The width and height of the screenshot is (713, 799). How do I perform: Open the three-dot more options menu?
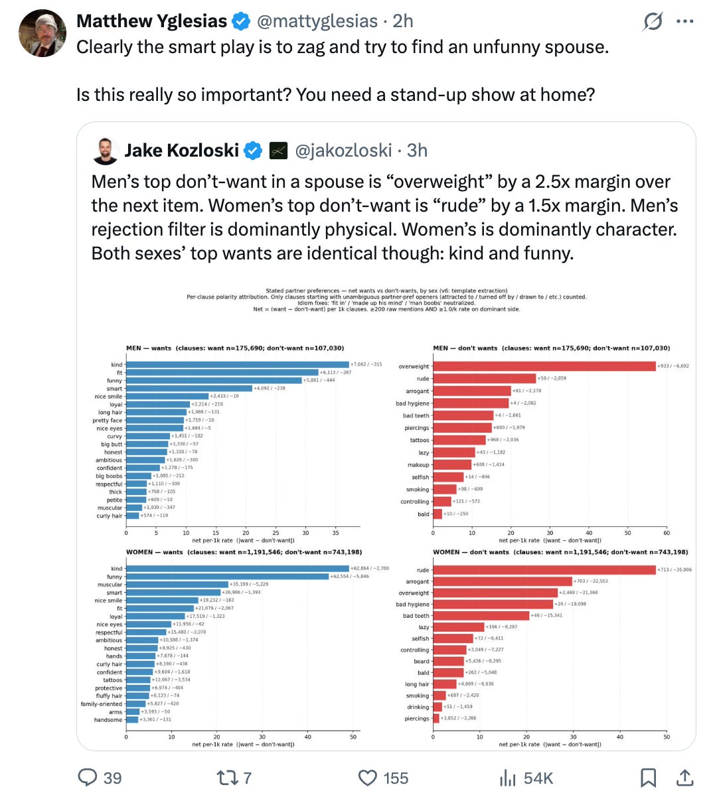(x=684, y=21)
